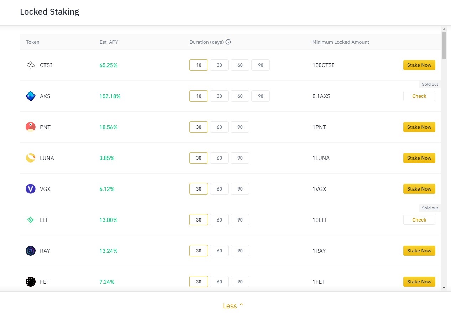
Task: Select 30-day duration for FET
Action: coord(199,282)
